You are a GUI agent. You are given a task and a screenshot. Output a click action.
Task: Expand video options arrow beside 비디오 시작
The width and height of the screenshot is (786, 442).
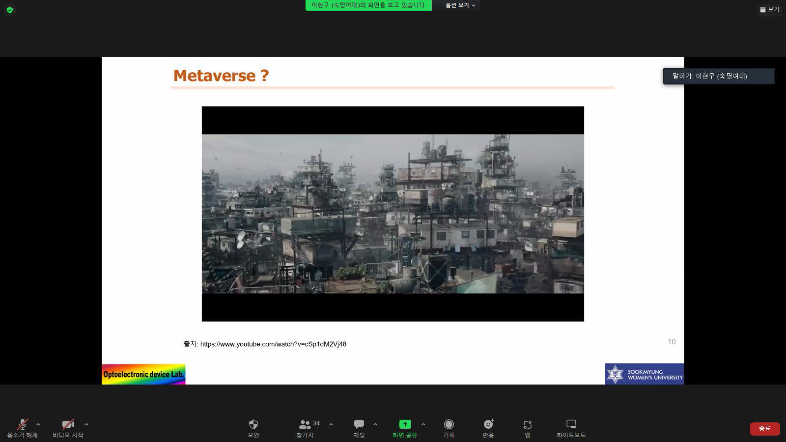(86, 424)
